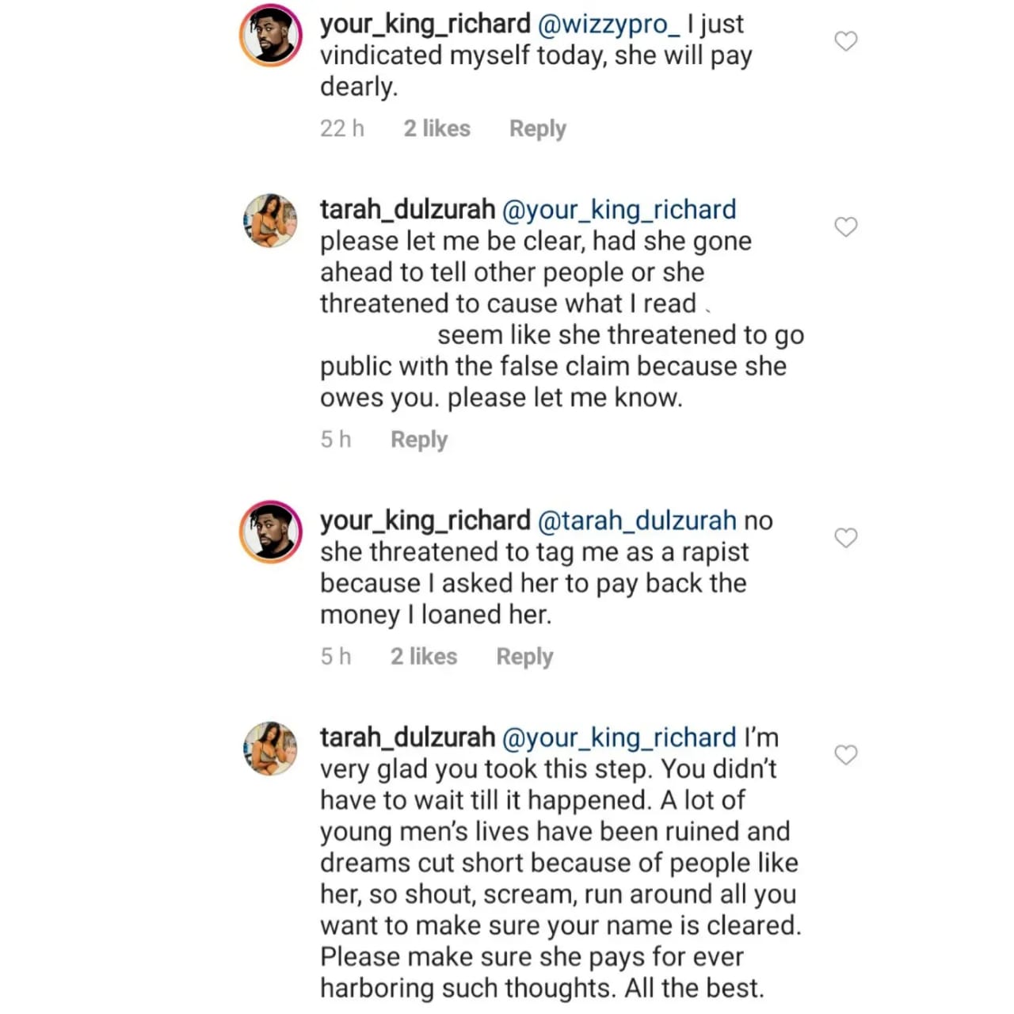View the 2 likes on the 22 h comment

436,128
